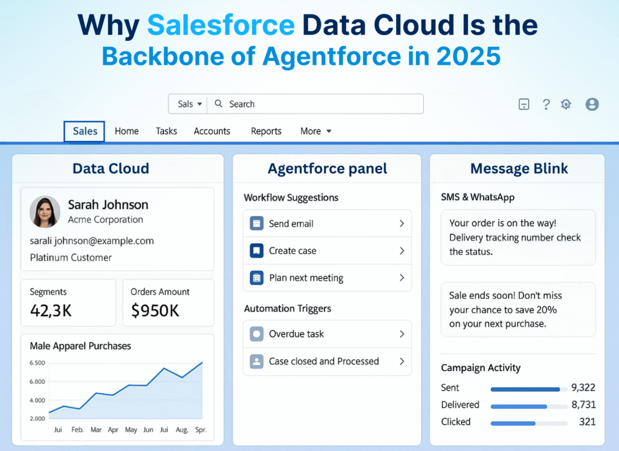Open the user avatar profile icon
This screenshot has height=451, width=619.
click(592, 104)
